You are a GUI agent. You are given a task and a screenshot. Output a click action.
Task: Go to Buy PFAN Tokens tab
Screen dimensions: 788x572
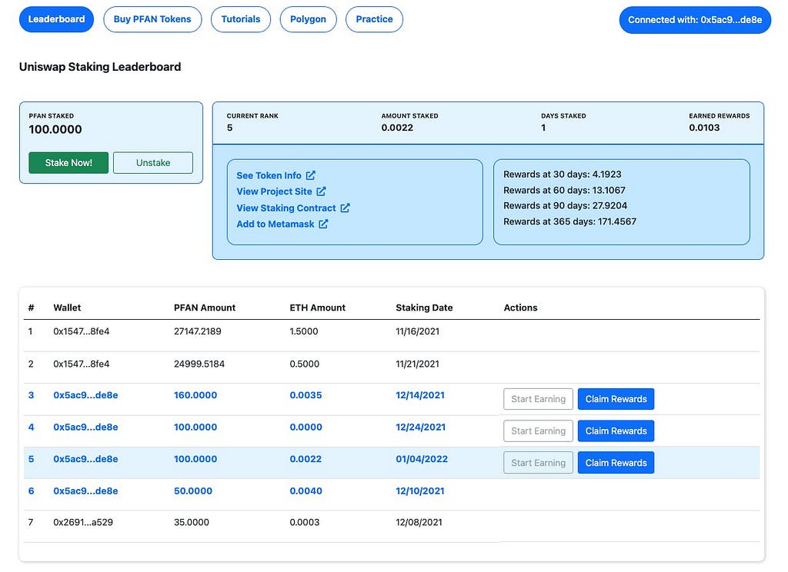pyautogui.click(x=152, y=19)
